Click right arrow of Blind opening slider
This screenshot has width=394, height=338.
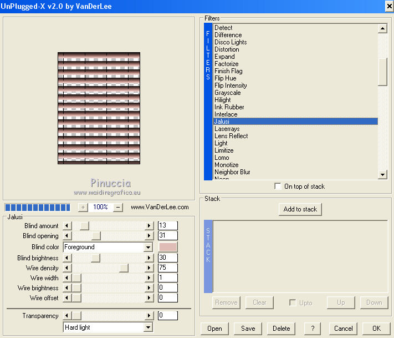coord(149,236)
